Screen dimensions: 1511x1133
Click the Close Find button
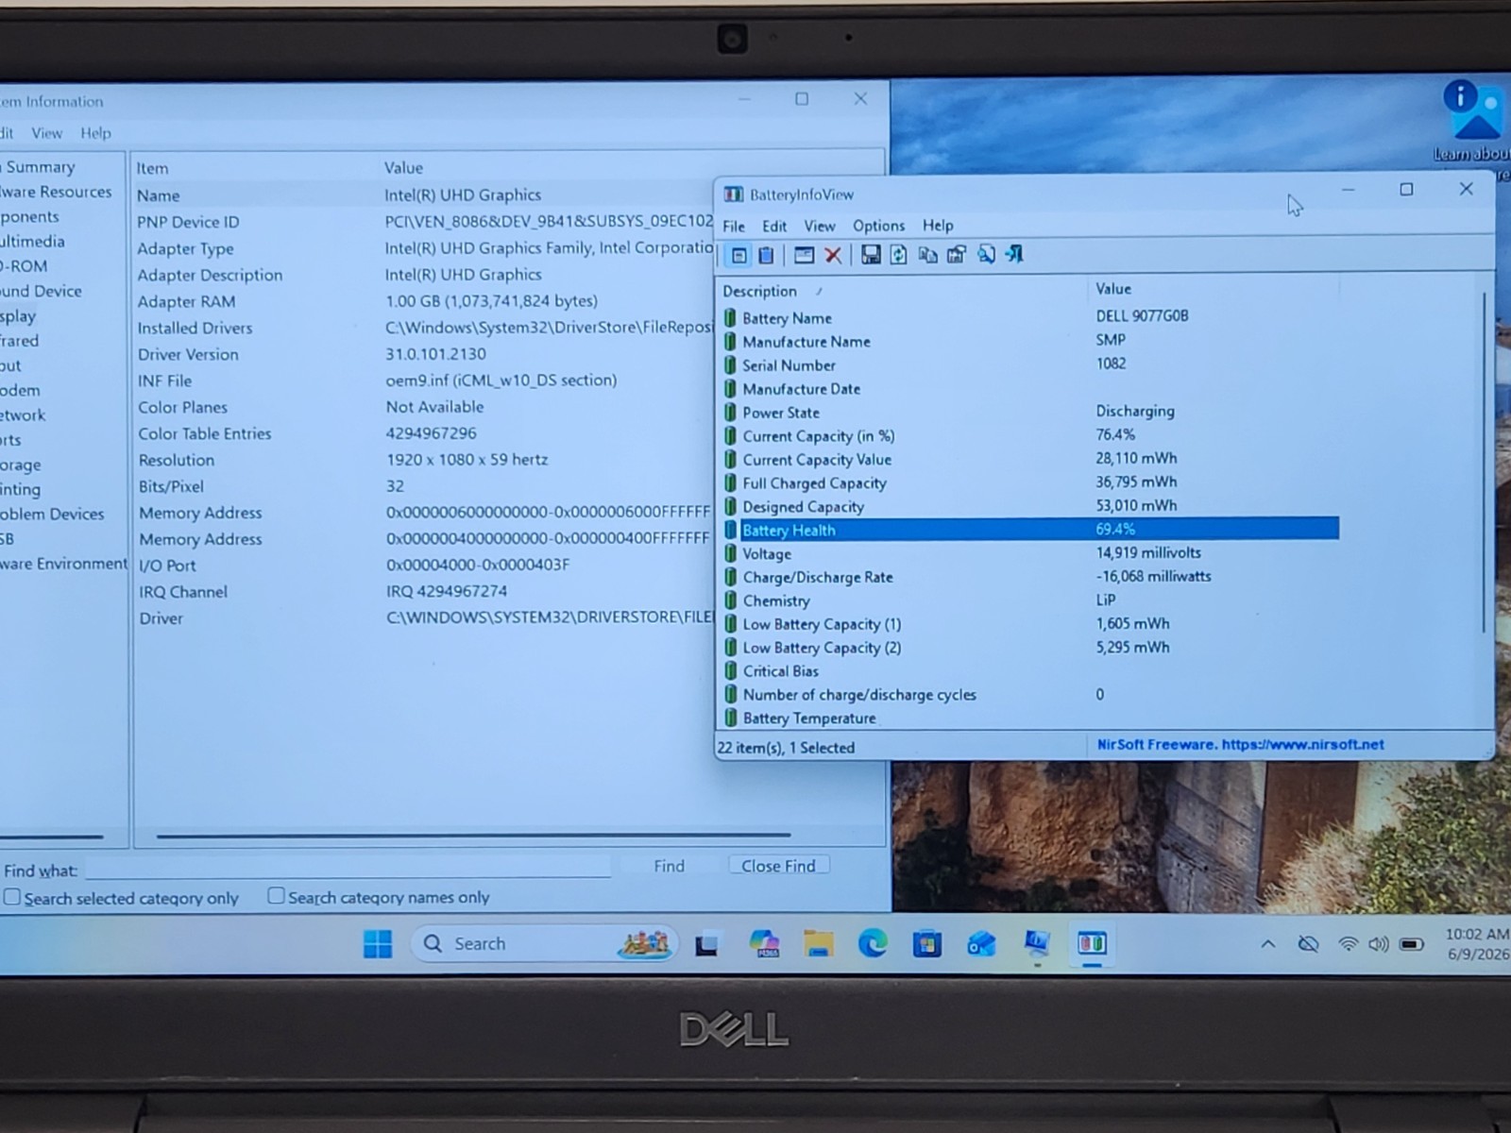pos(778,866)
